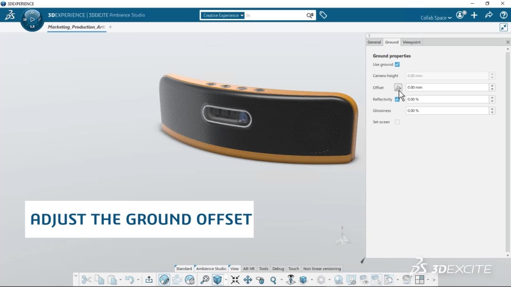The height and width of the screenshot is (287, 511).
Task: Expand the Paste options arrow
Action: (x=120, y=280)
